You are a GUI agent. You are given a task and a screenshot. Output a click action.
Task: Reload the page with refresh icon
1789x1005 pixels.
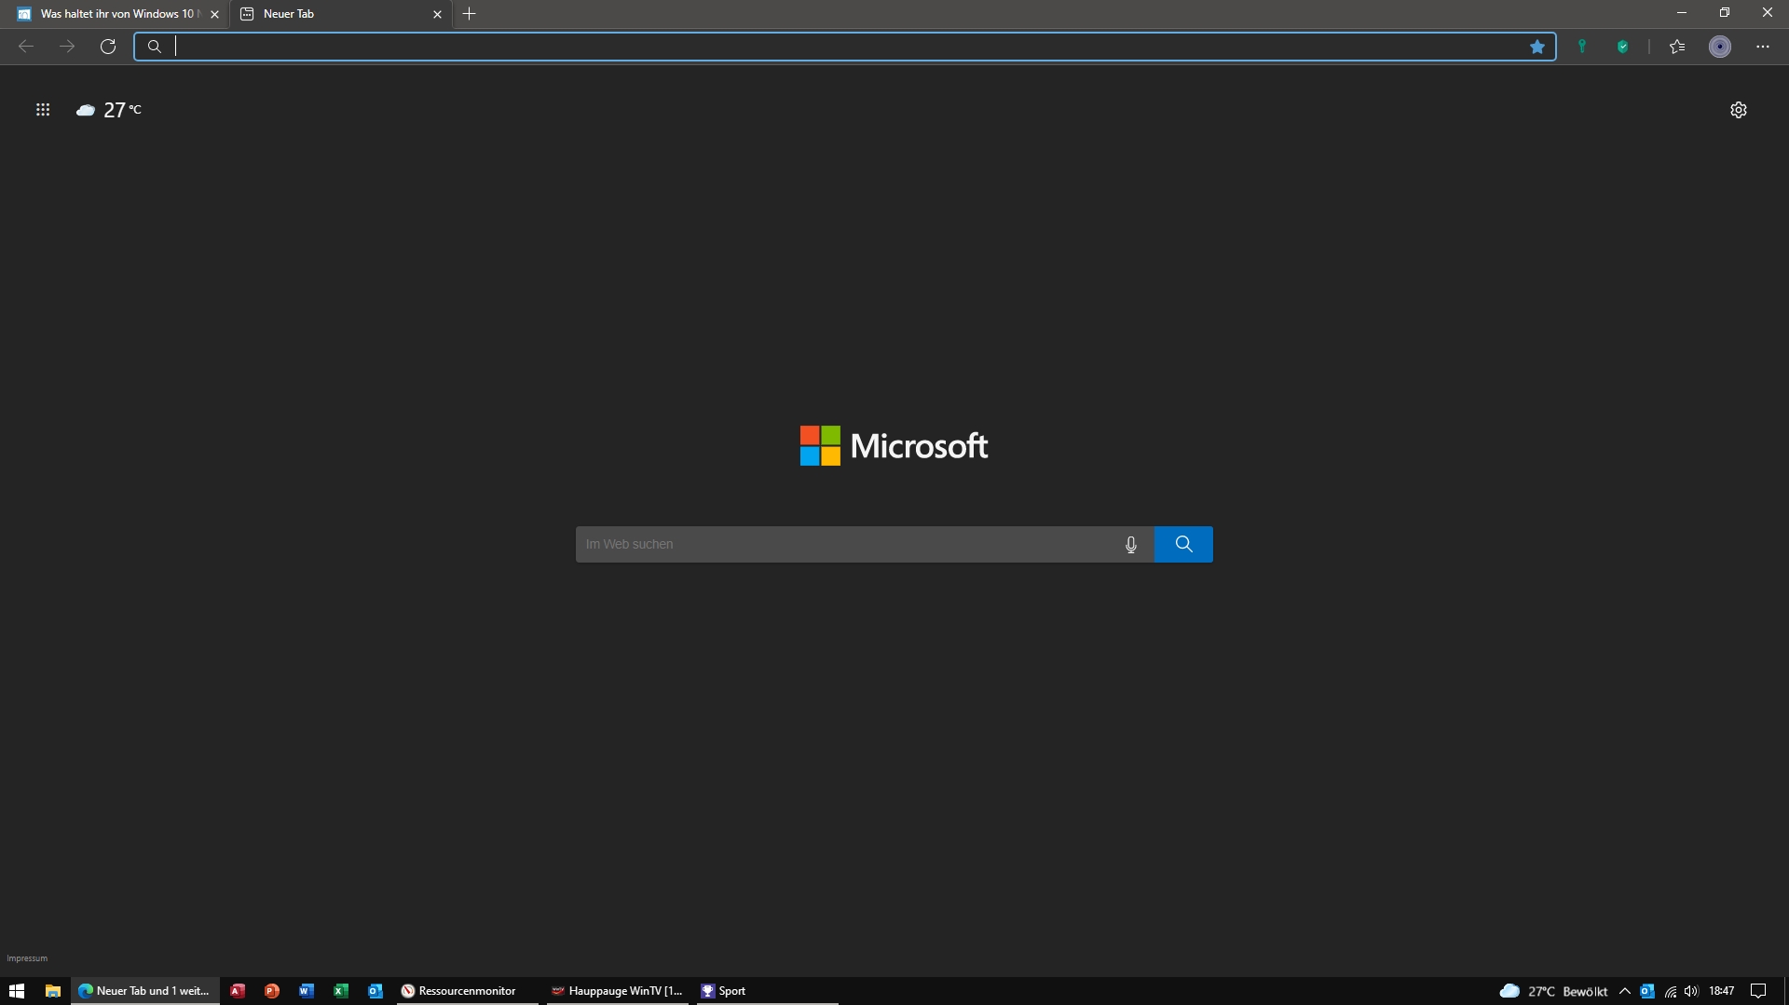(x=108, y=47)
